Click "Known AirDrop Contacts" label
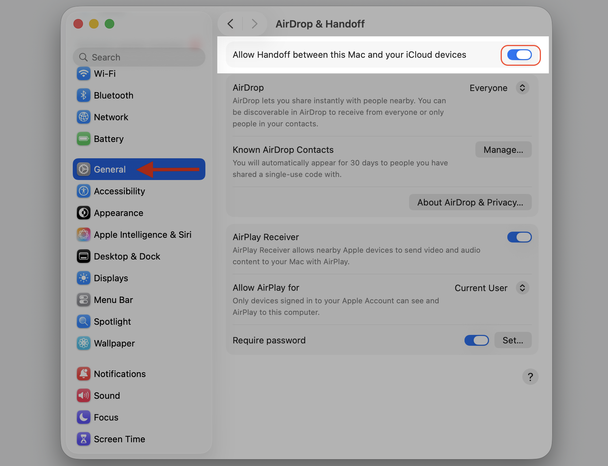Screen dimensions: 608x466 tap(283, 150)
